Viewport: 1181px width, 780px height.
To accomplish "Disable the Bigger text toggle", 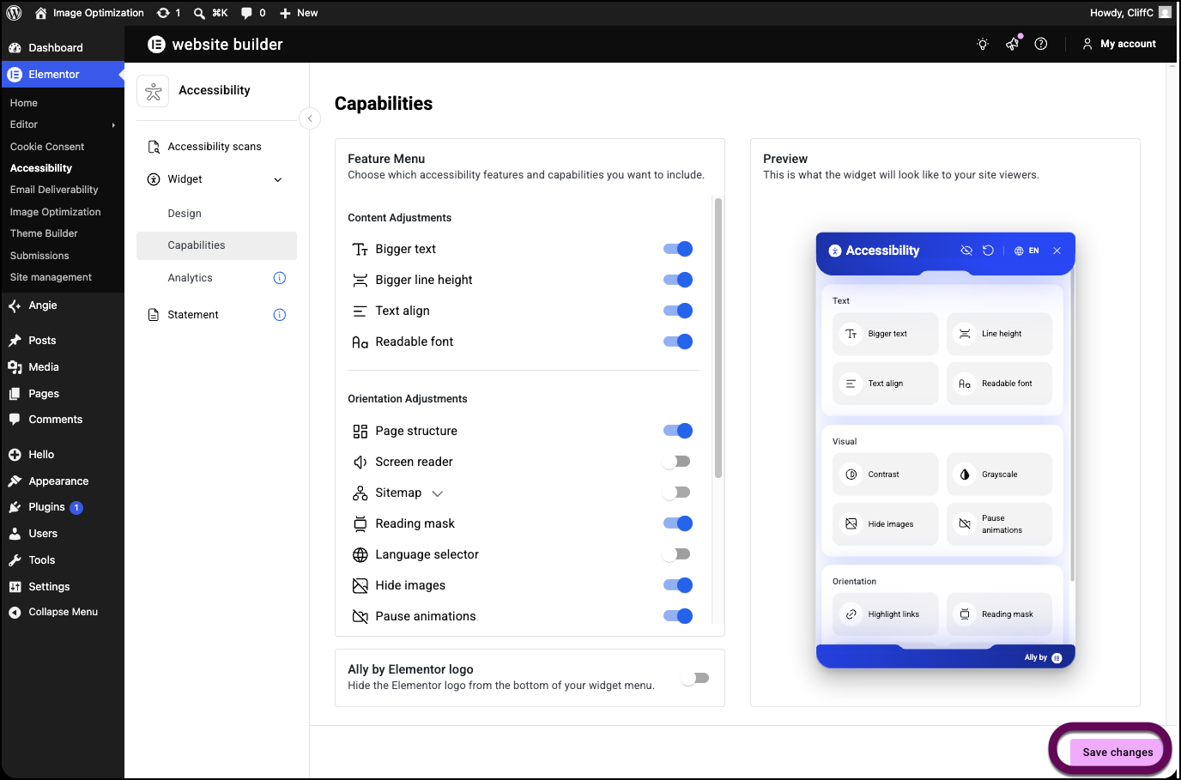I will 678,249.
